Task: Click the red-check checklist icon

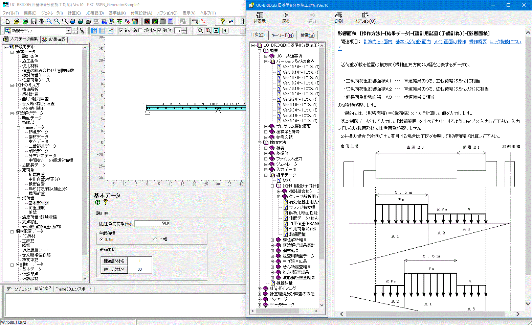Action: [147, 21]
